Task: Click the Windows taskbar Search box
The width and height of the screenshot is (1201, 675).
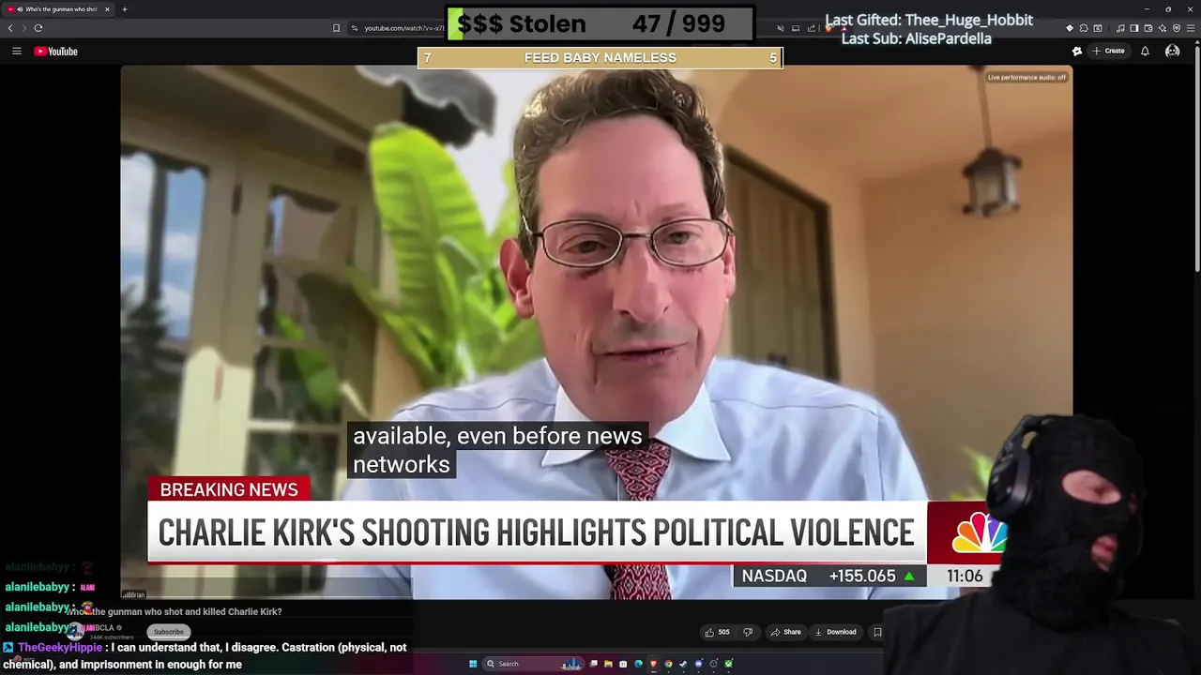Action: point(533,664)
